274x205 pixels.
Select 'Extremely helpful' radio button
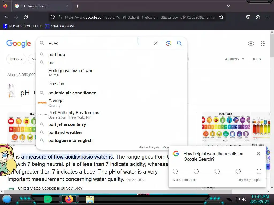point(259,171)
